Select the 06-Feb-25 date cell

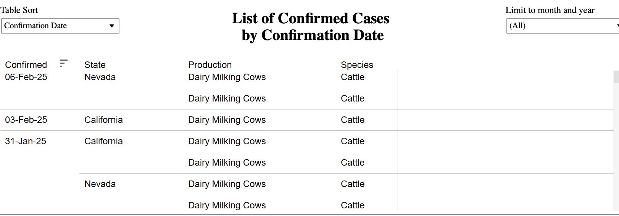pyautogui.click(x=26, y=77)
